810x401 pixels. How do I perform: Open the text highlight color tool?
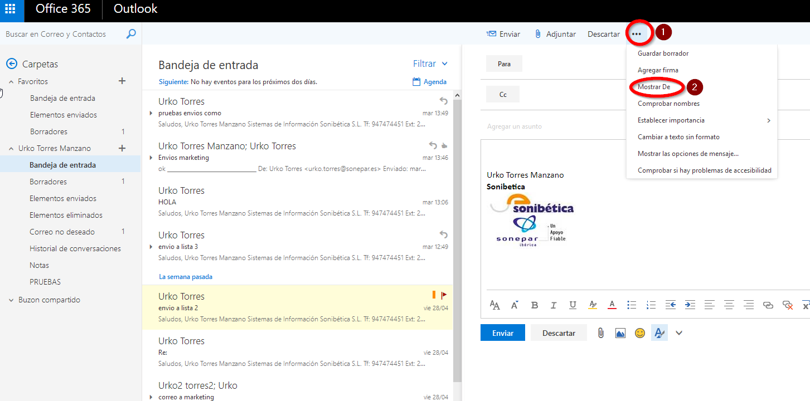click(x=593, y=305)
